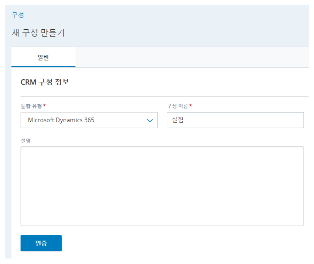
Task: Click the 인증 button
Action: tap(41, 243)
